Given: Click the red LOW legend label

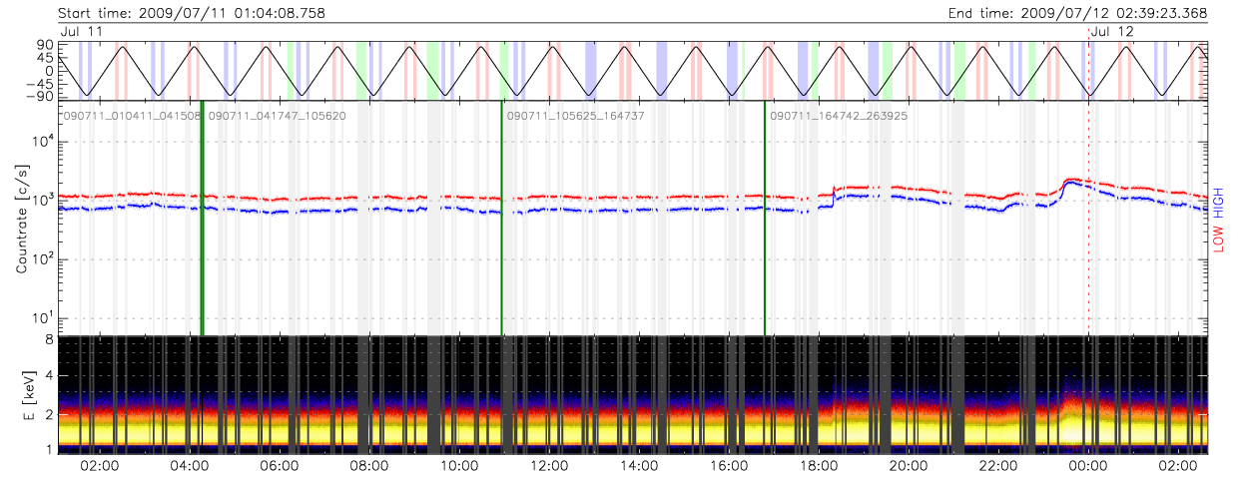Looking at the screenshot, I should pos(1218,237).
